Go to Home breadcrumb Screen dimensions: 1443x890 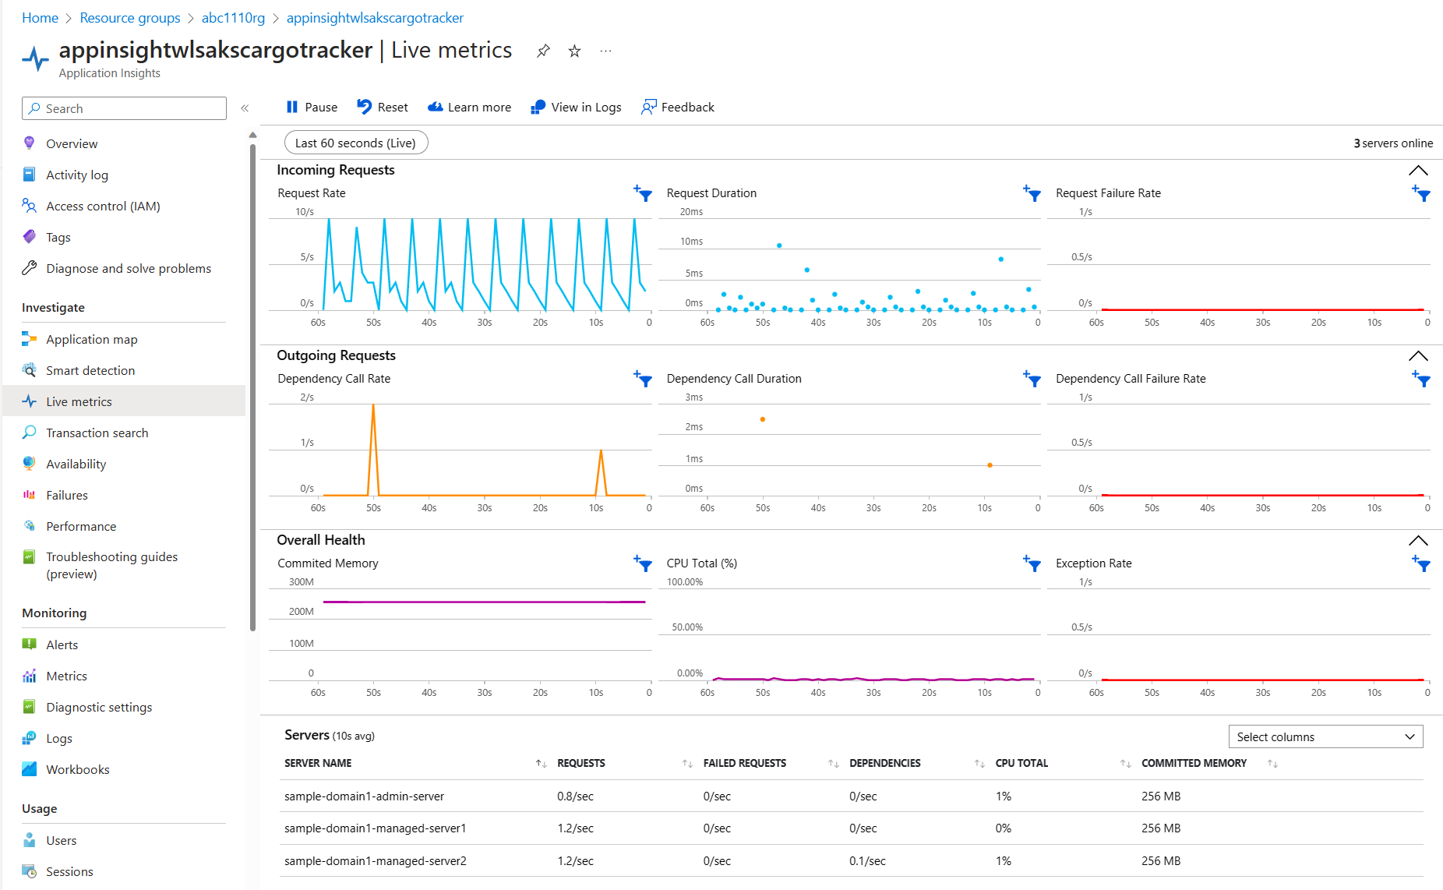coord(40,18)
